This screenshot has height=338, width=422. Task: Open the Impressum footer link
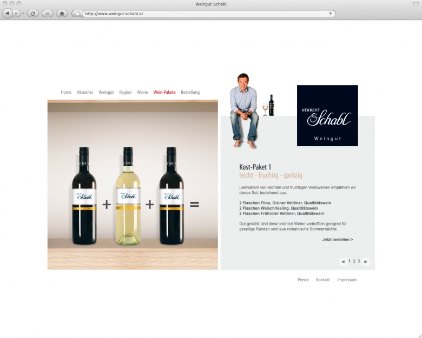click(347, 280)
